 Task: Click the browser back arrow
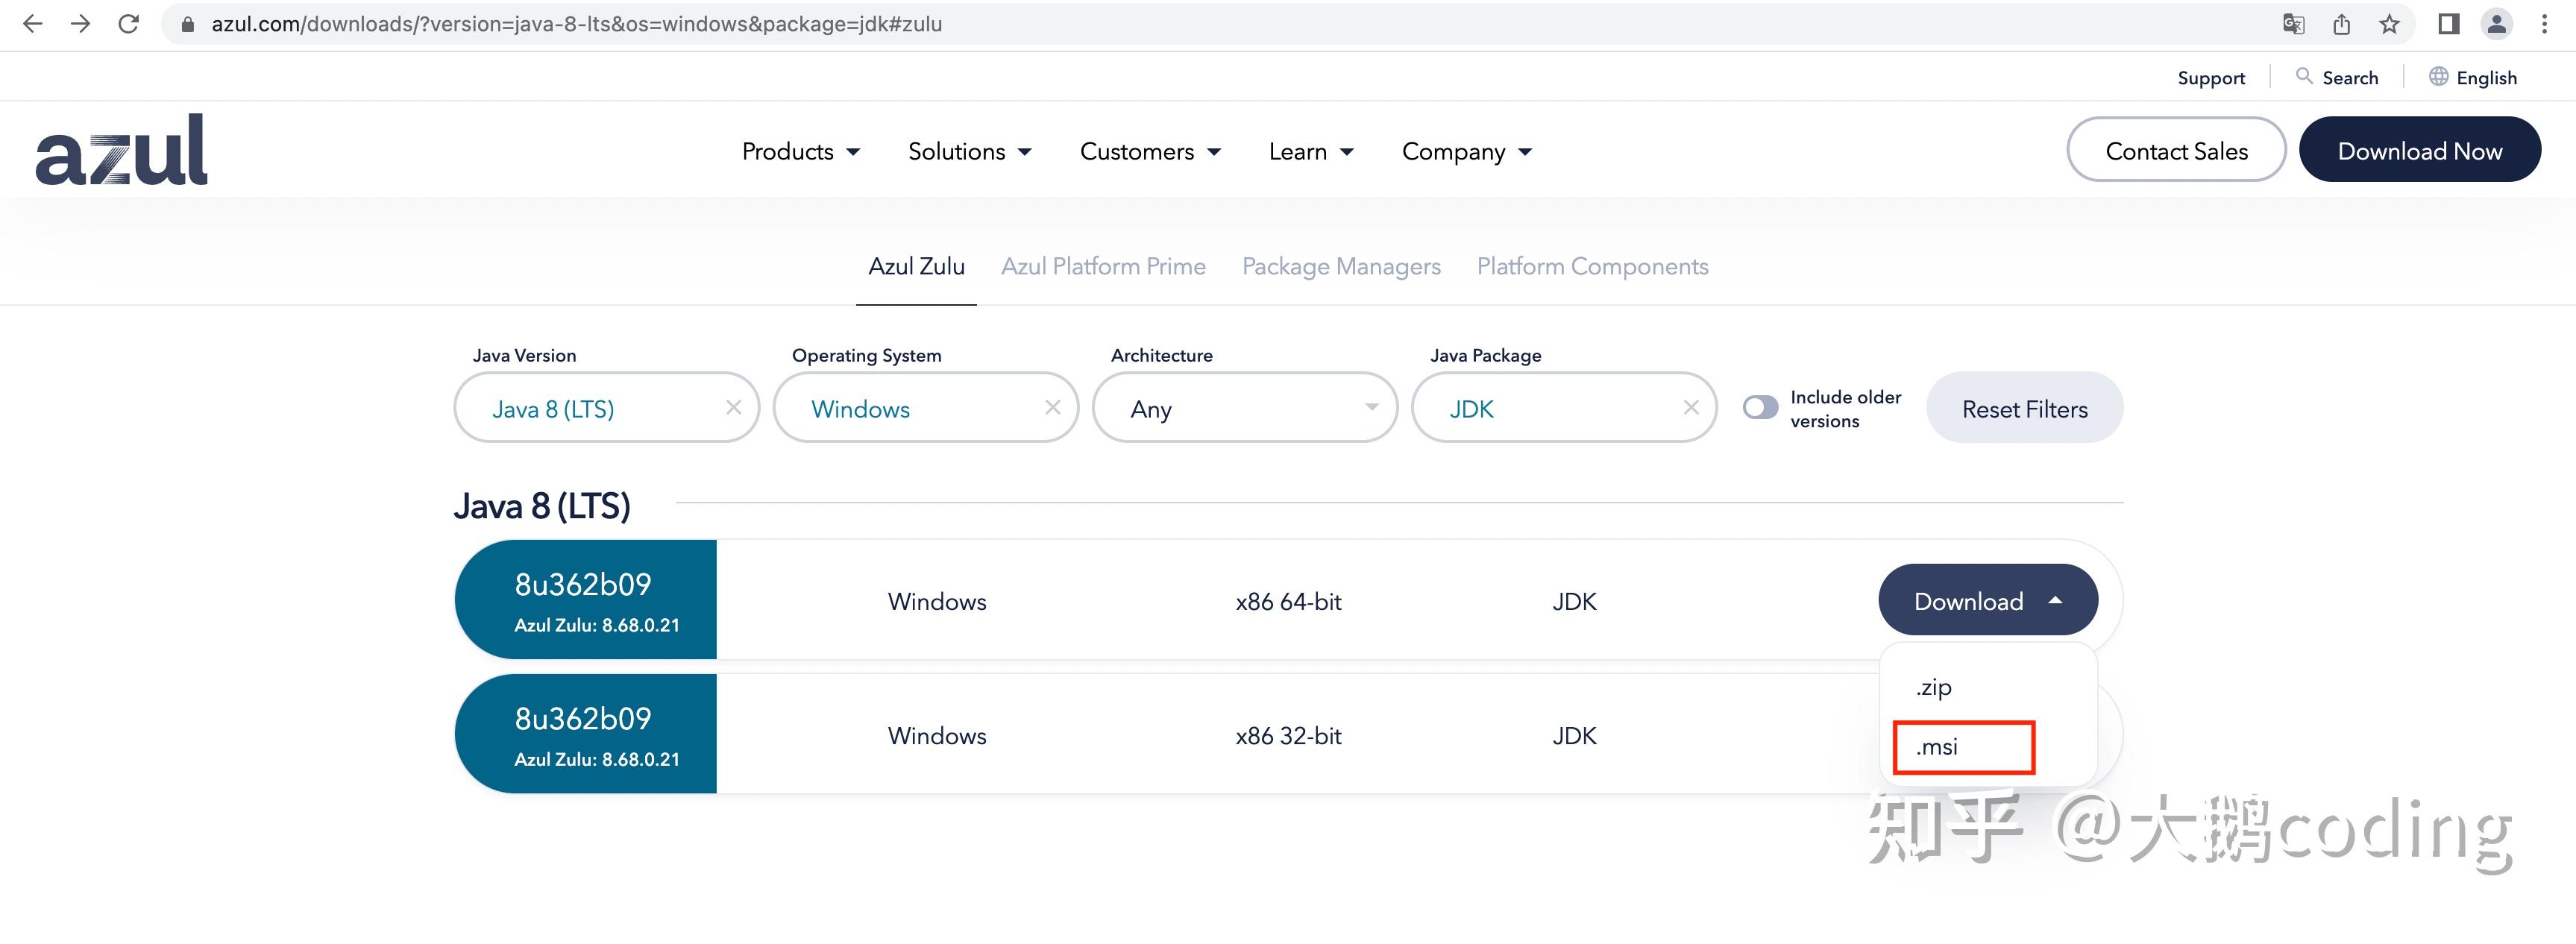click(32, 24)
